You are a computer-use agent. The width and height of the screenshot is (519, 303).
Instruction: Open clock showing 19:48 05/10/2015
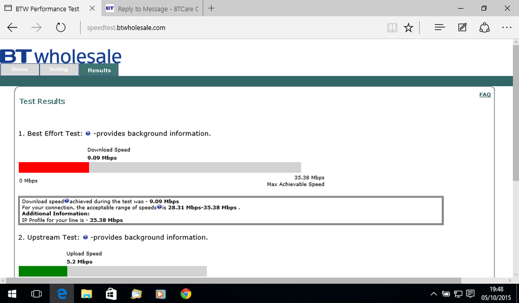(x=496, y=294)
